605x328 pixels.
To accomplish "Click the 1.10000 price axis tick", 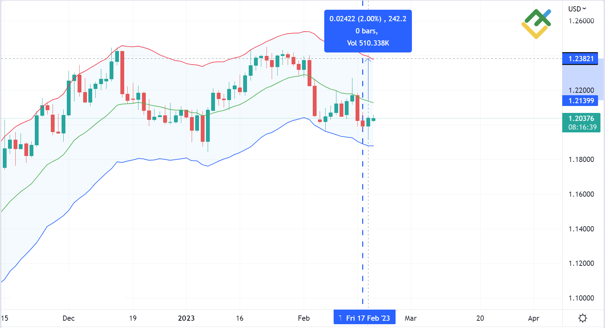I will click(x=581, y=298).
